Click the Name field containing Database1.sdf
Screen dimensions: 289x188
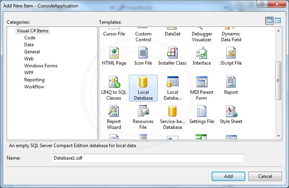148,158
